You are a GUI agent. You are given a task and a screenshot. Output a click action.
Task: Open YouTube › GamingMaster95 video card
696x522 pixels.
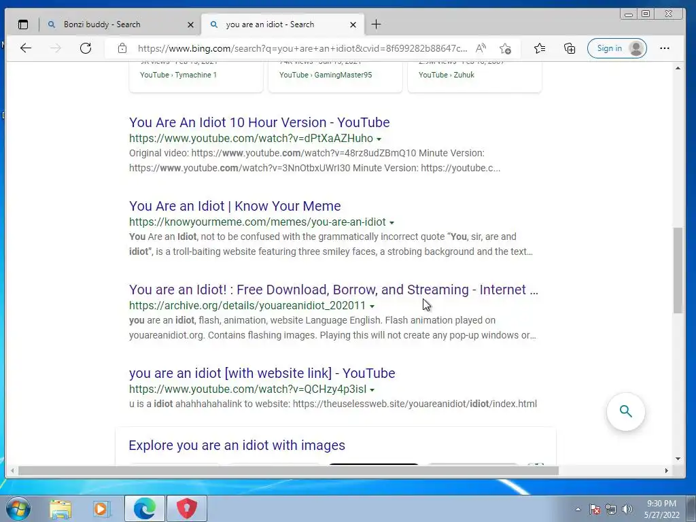pos(335,77)
